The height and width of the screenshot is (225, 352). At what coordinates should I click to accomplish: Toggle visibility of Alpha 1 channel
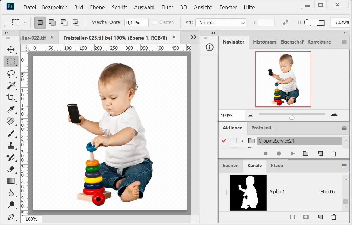[224, 193]
